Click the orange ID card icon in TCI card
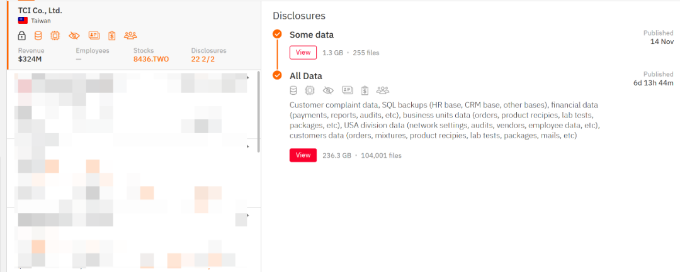The image size is (680, 272). coord(94,36)
